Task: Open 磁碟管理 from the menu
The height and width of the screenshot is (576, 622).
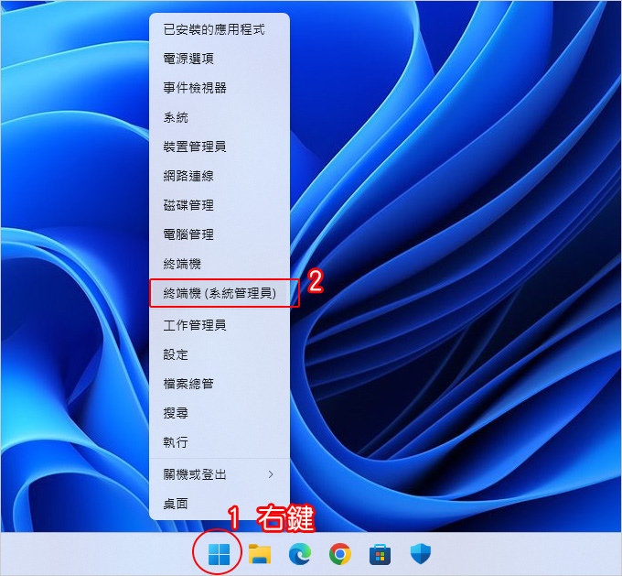Action: 220,205
